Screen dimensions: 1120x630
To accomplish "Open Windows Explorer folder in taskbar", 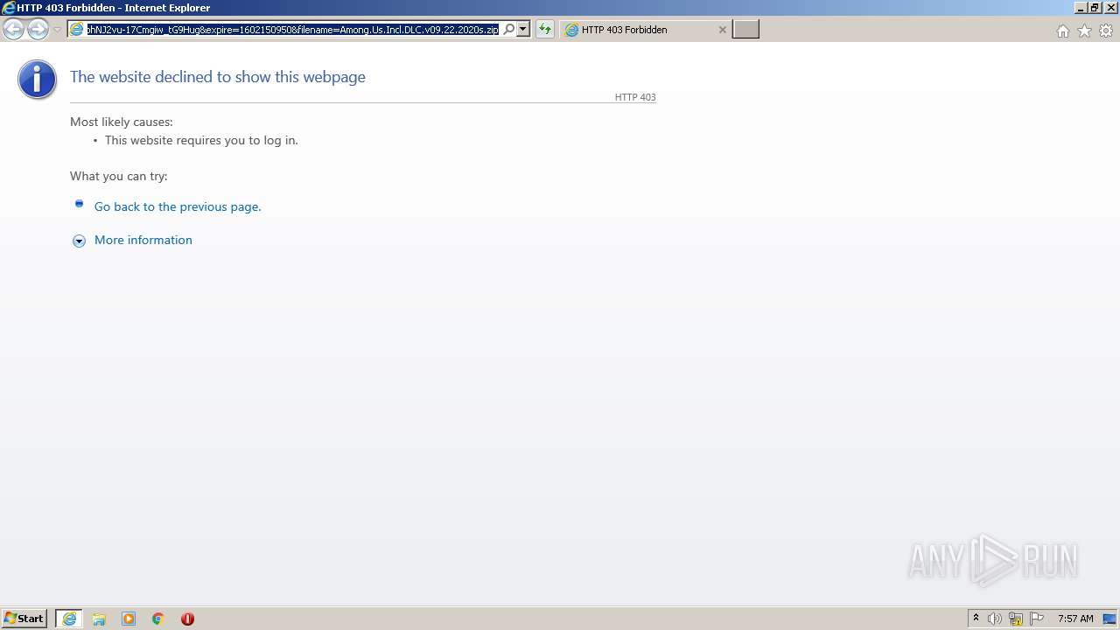I will 99,619.
